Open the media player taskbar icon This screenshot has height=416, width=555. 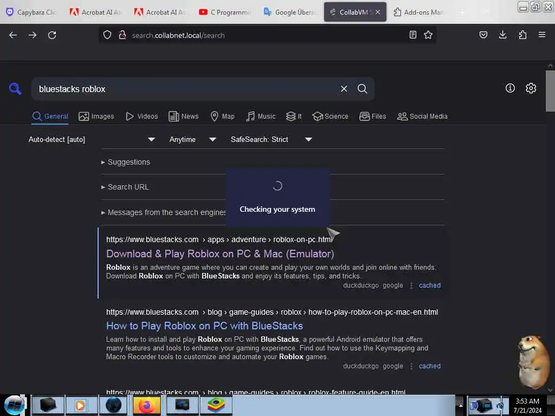click(x=81, y=405)
